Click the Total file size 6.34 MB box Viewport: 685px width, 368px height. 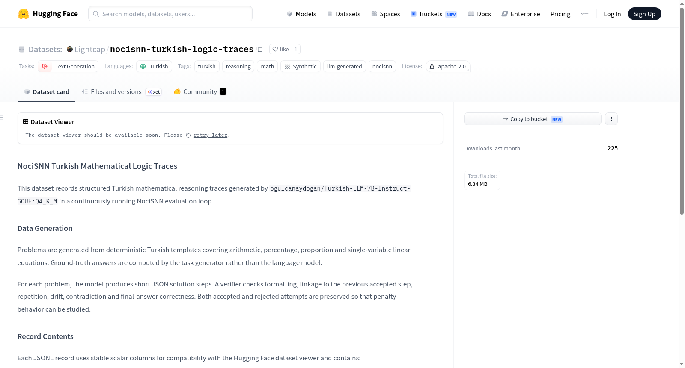click(482, 180)
